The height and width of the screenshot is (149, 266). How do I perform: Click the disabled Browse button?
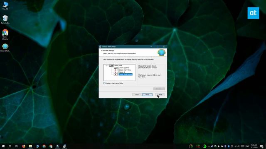click(159, 89)
